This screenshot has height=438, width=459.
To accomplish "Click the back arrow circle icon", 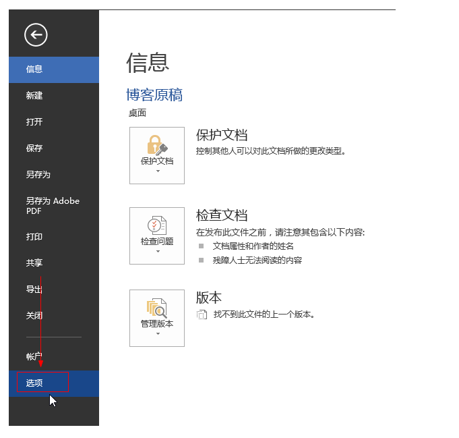I will (36, 35).
